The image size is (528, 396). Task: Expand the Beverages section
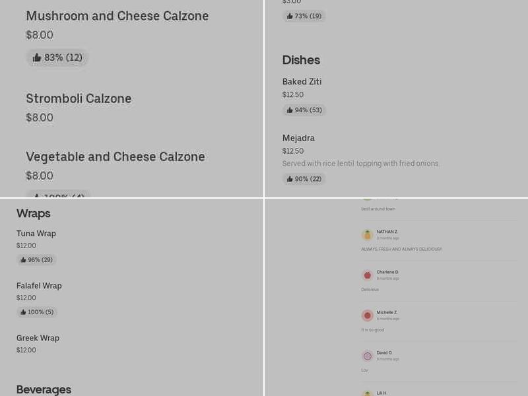pyautogui.click(x=44, y=389)
